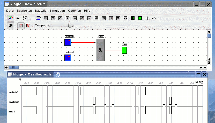
Task: Open the oscillograph view icon
Action: [10, 26]
